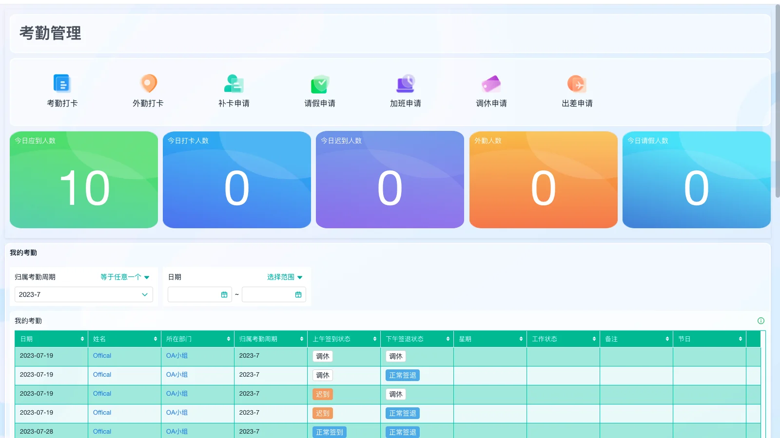Expand the 等于任意一个 filter dropdown
Screen dimensions: 780x438
[124, 277]
